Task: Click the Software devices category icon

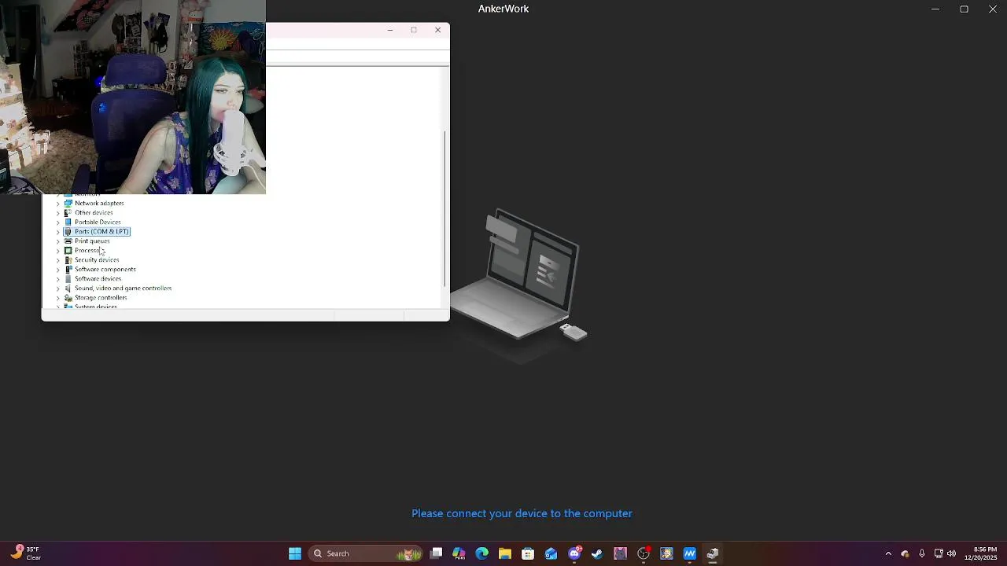Action: pos(68,278)
